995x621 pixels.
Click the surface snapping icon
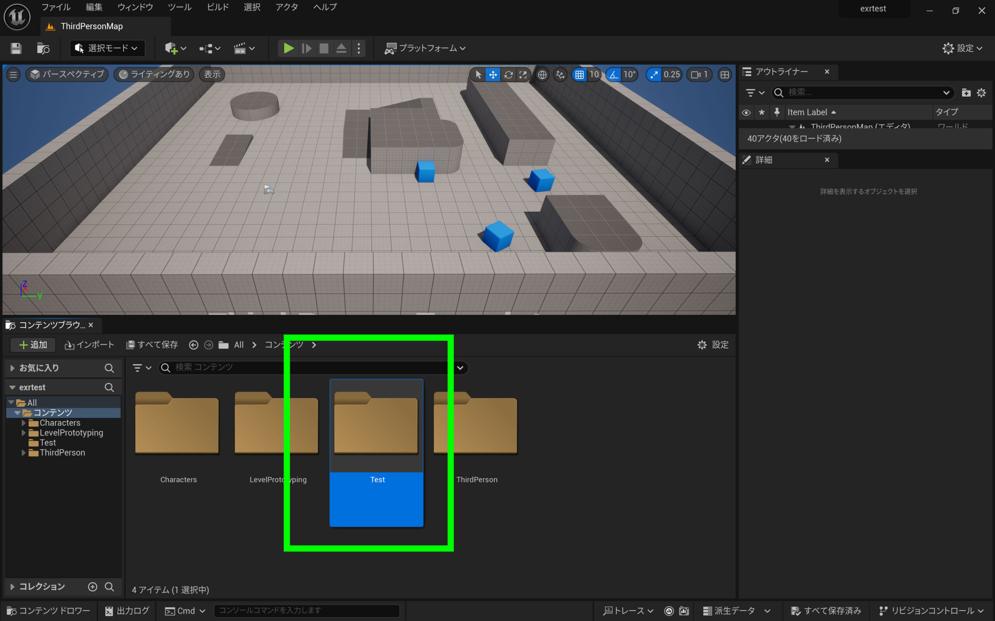560,75
